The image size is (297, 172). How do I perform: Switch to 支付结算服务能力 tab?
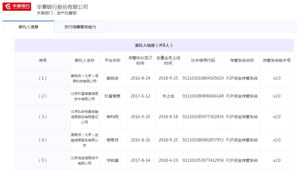[x=80, y=27]
